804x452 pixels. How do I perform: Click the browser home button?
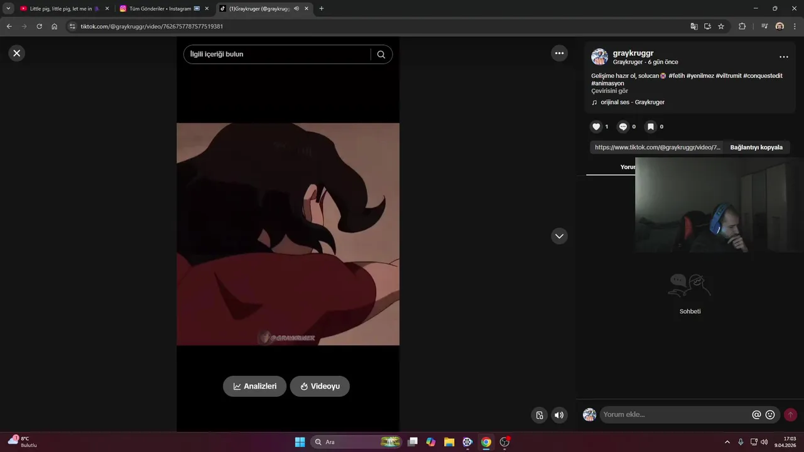pyautogui.click(x=55, y=26)
